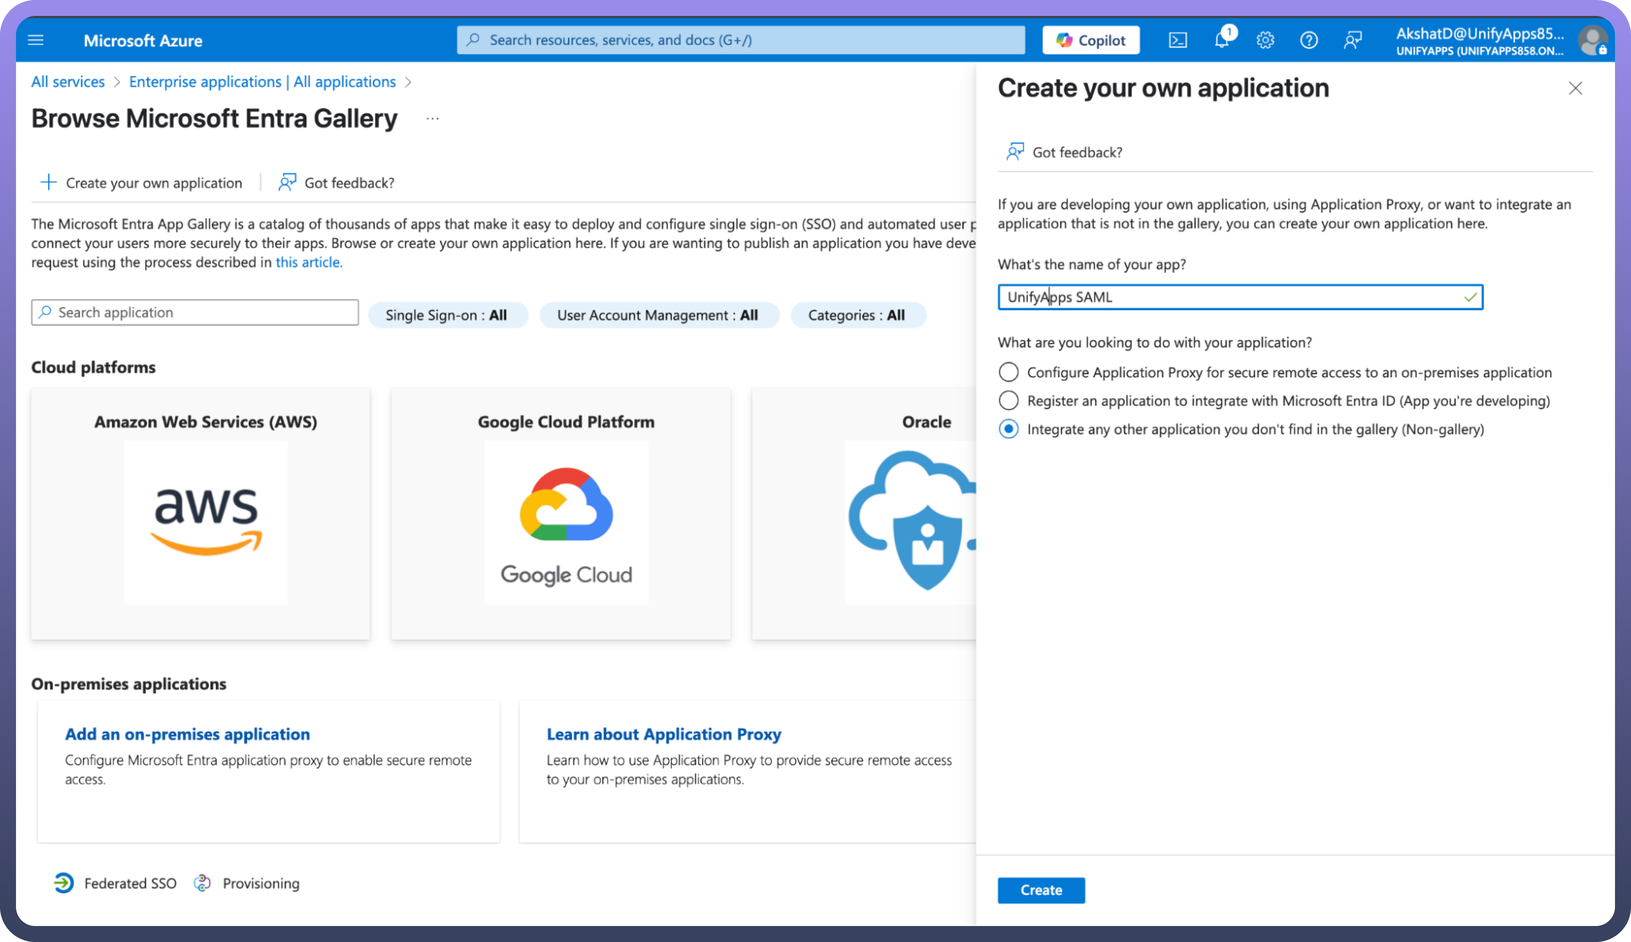Go to Enterprise applications breadcrumb
This screenshot has height=942, width=1631.
pos(262,82)
